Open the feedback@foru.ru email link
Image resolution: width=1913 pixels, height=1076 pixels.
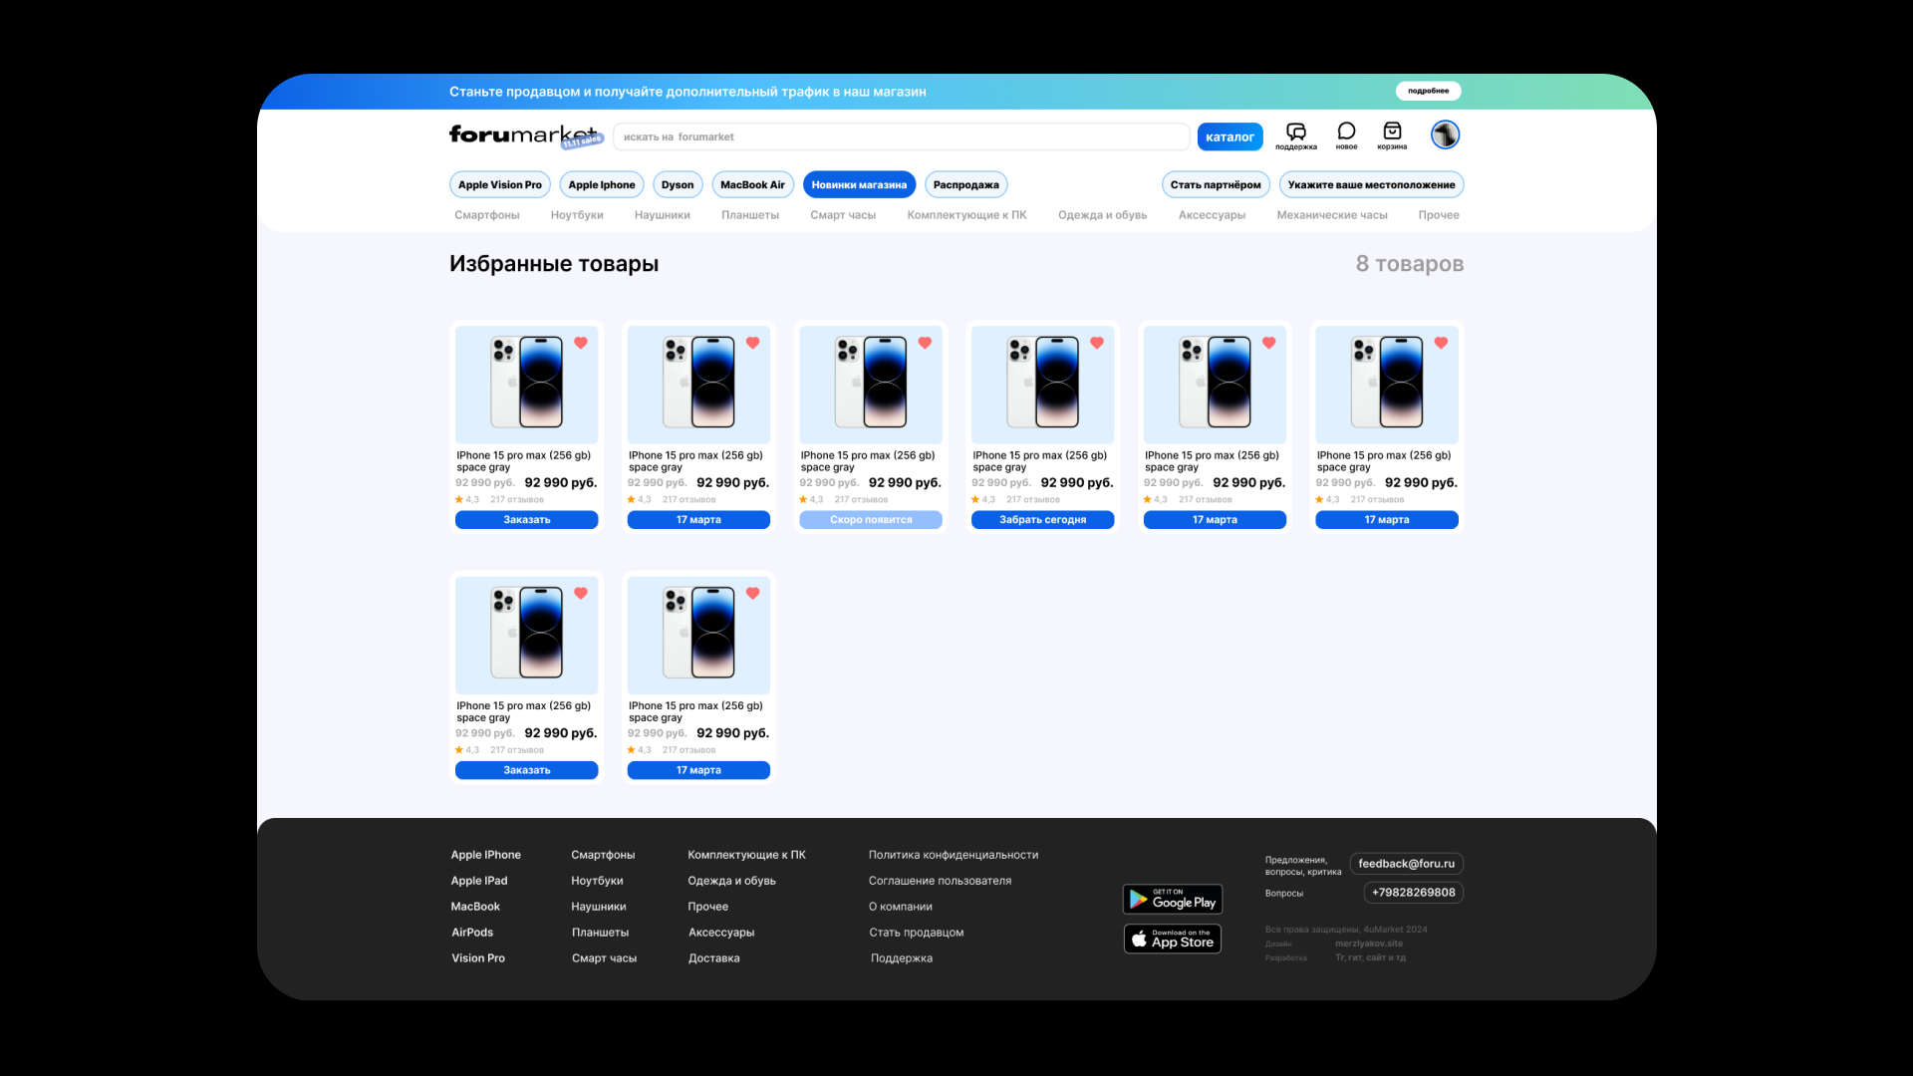click(x=1406, y=864)
